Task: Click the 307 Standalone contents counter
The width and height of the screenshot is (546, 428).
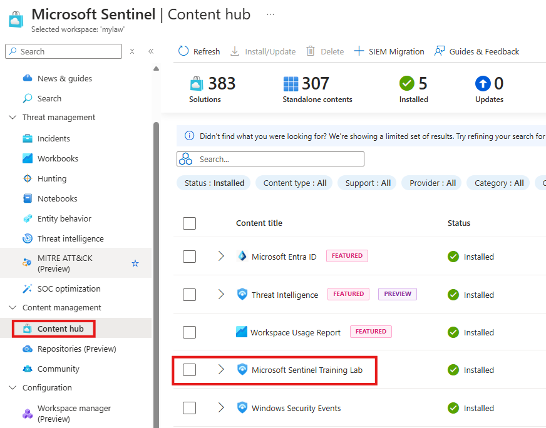Action: 317,89
